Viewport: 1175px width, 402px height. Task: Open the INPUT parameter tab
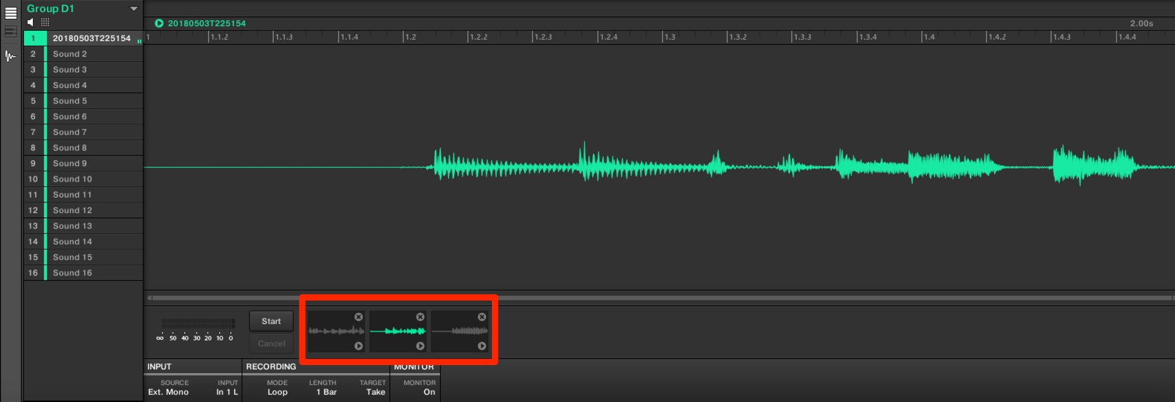pyautogui.click(x=159, y=366)
